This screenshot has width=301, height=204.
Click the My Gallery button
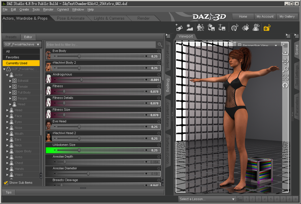(287, 17)
